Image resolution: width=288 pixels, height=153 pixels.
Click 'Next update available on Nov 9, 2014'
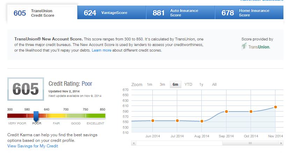(75, 96)
